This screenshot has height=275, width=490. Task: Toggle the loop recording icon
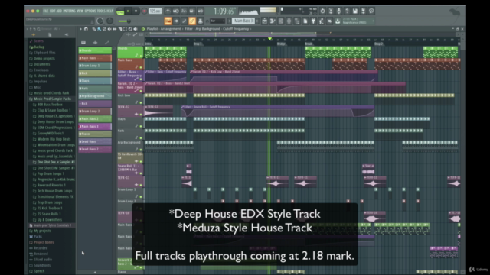tap(201, 11)
